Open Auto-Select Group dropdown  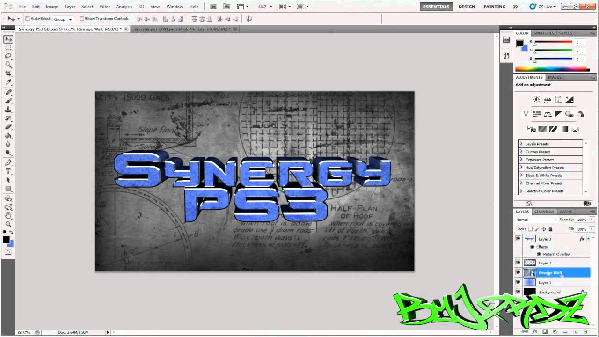coord(63,19)
